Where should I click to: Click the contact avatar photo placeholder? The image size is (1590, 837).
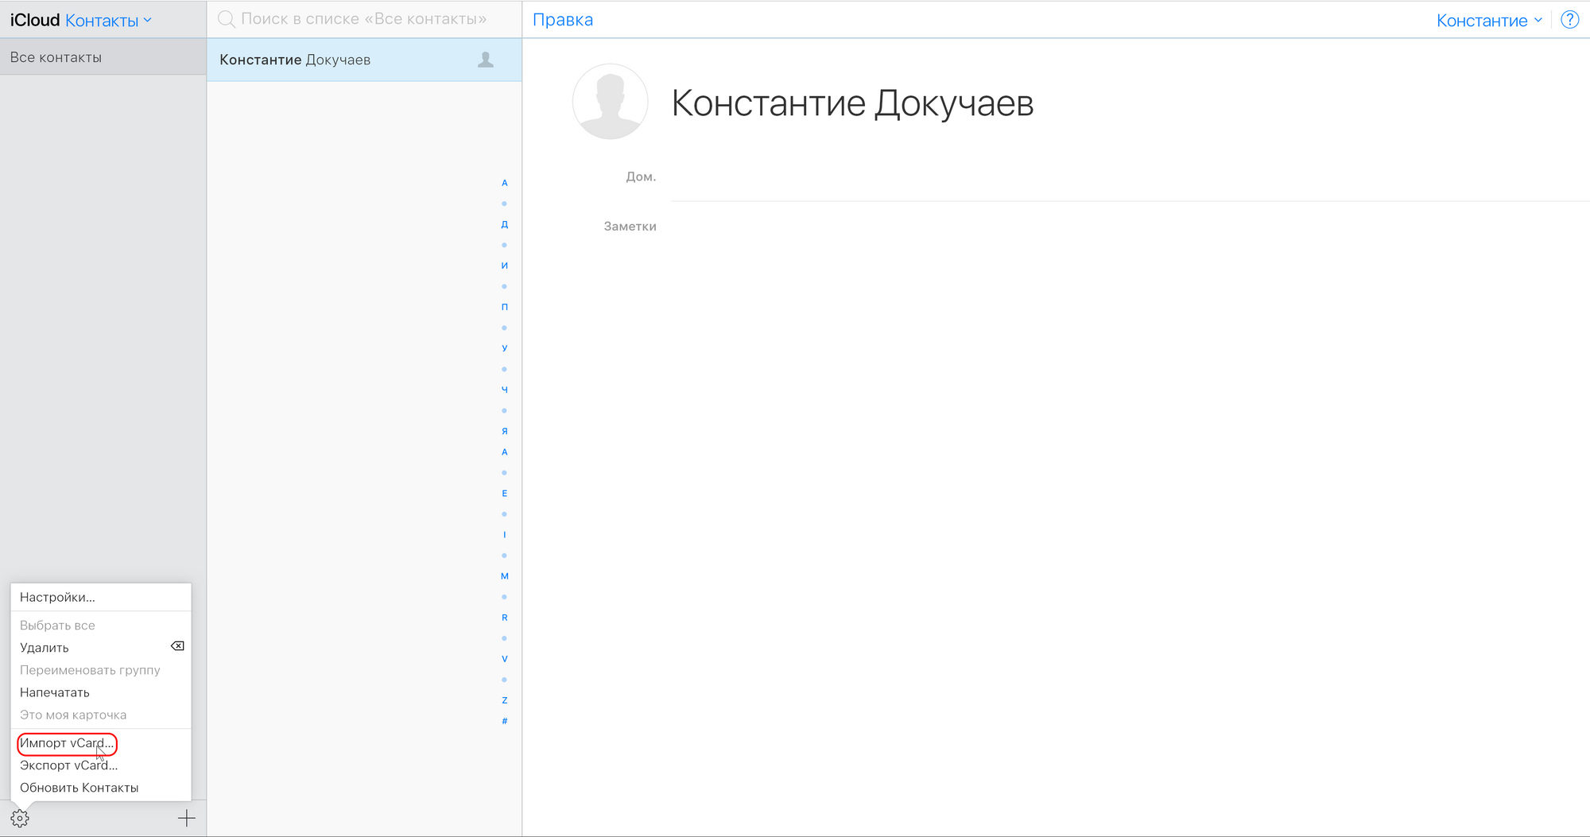click(611, 102)
